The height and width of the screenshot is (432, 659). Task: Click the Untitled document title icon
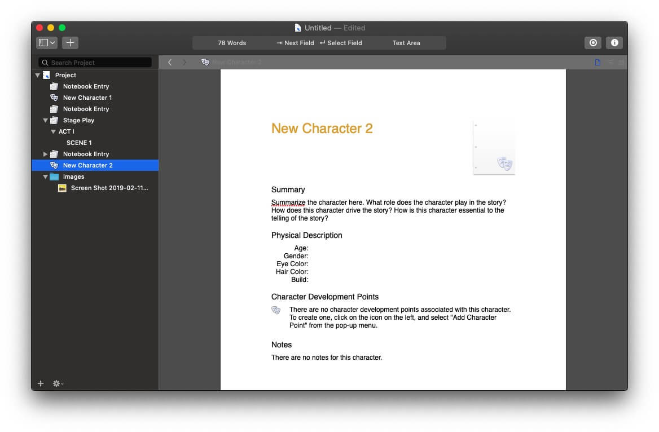pyautogui.click(x=297, y=28)
